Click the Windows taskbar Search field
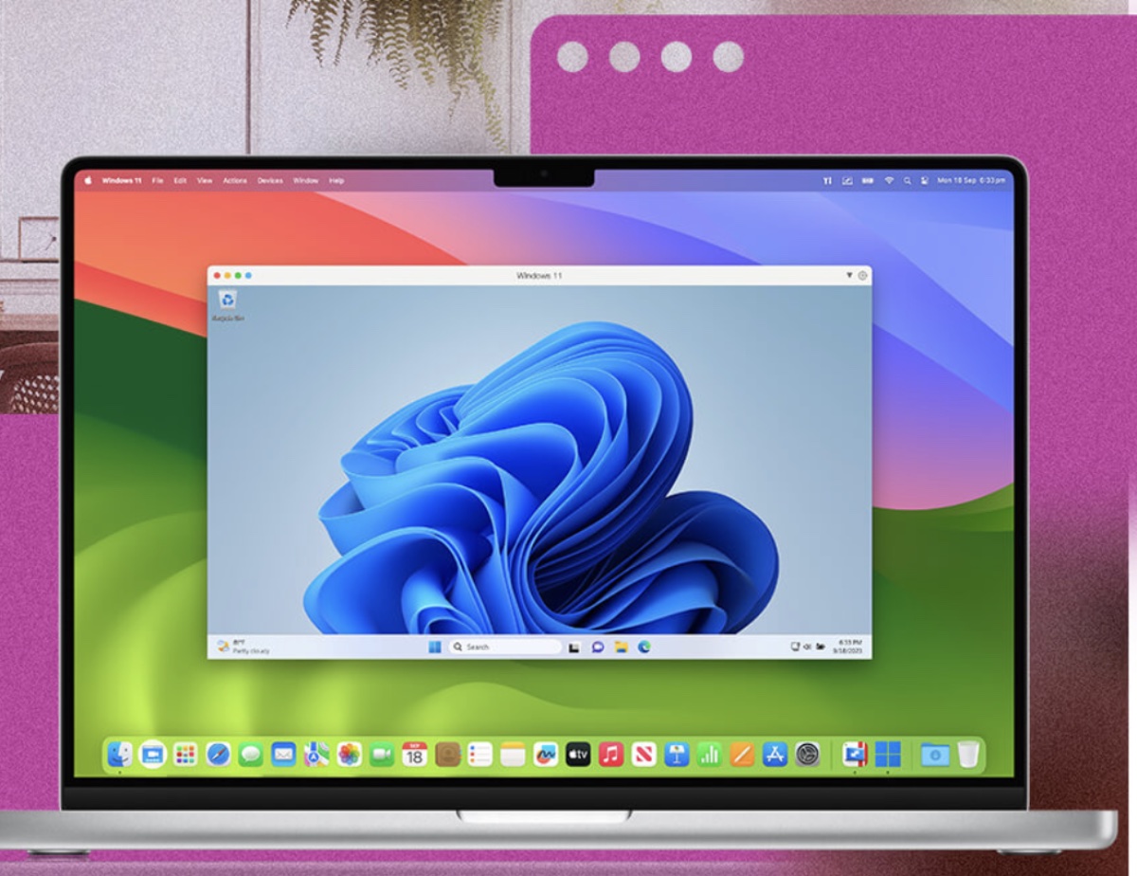The height and width of the screenshot is (876, 1137). pos(505,647)
